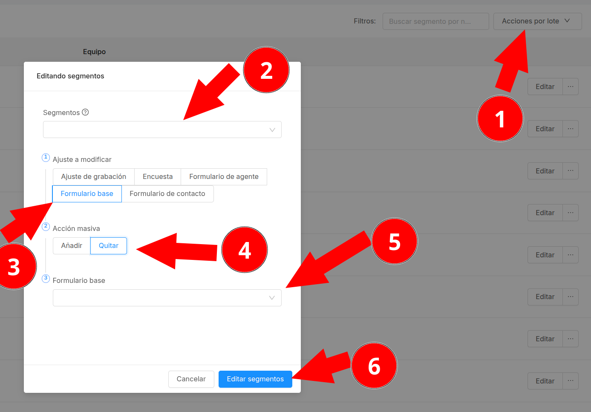Open more options ellipsis in first row
The image size is (591, 412).
tap(570, 86)
